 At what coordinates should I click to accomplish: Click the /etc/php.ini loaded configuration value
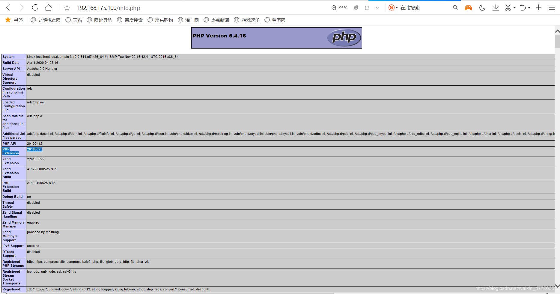coord(35,102)
